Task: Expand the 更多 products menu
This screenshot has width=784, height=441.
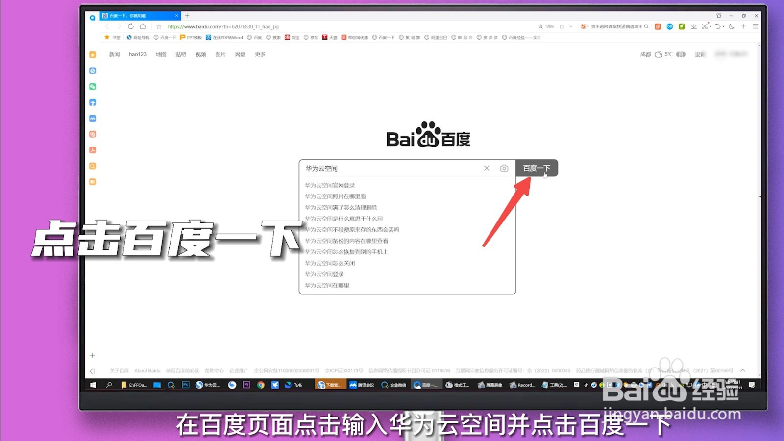Action: (x=260, y=54)
